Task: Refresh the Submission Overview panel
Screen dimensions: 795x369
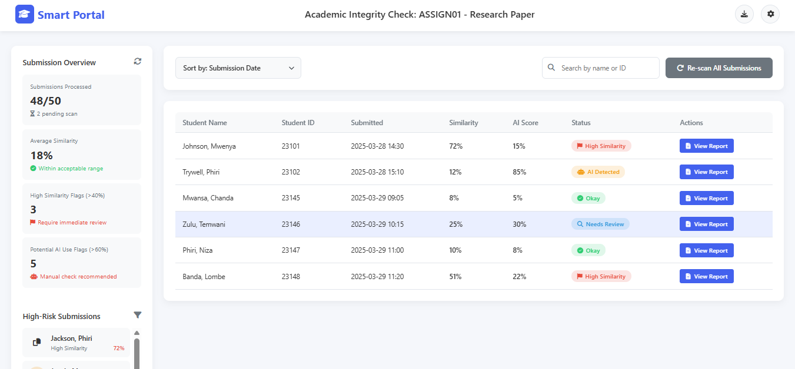Action: tap(138, 62)
